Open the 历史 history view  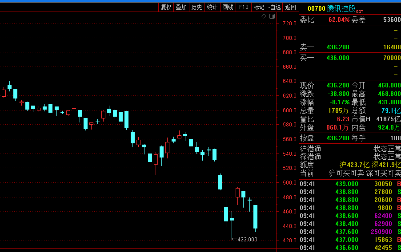point(196,7)
